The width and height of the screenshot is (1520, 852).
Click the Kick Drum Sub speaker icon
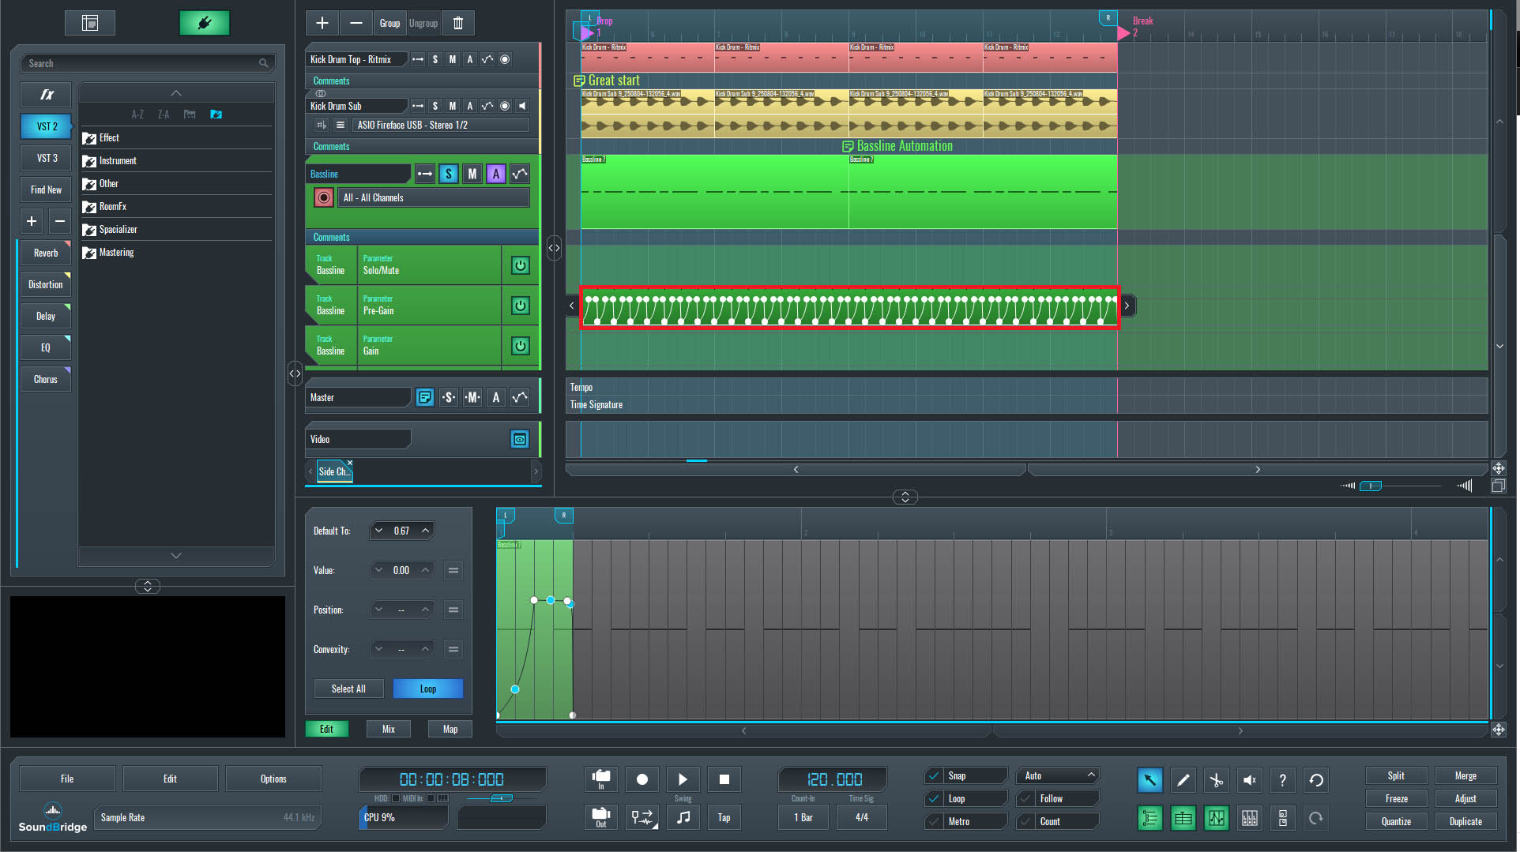coord(522,106)
